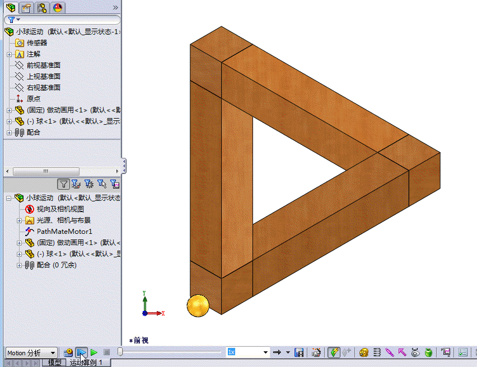Expand (固定) 做动画用<1> in the motion tree
477x367 pixels.
[19, 243]
